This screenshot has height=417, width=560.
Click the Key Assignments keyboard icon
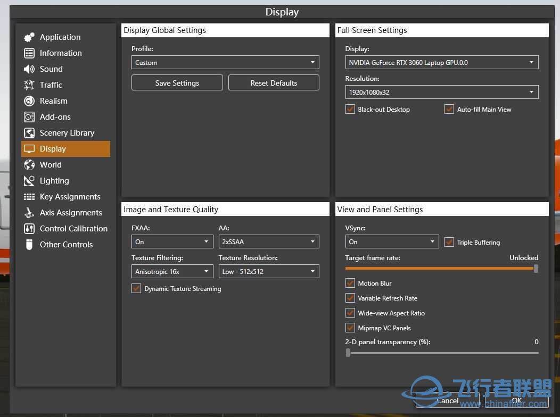[x=29, y=197]
